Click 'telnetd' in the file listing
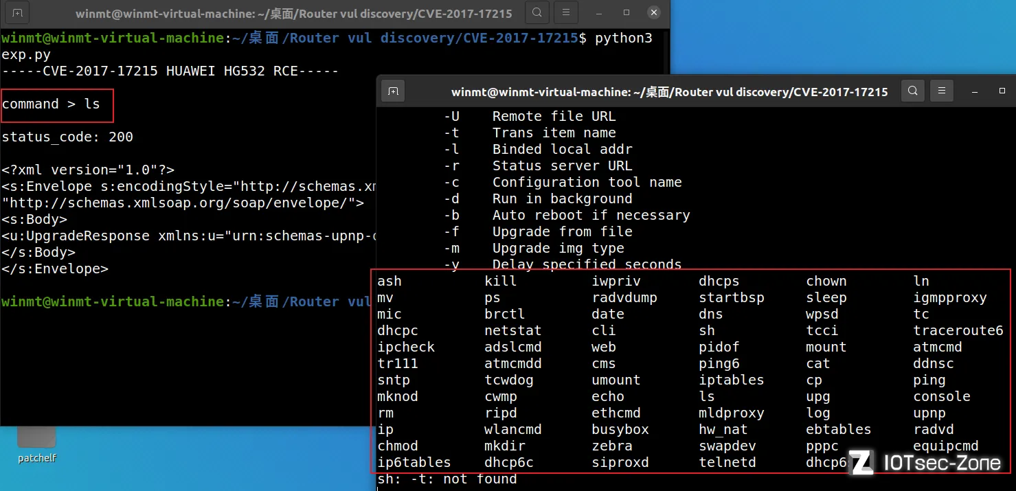This screenshot has width=1016, height=491. (727, 463)
